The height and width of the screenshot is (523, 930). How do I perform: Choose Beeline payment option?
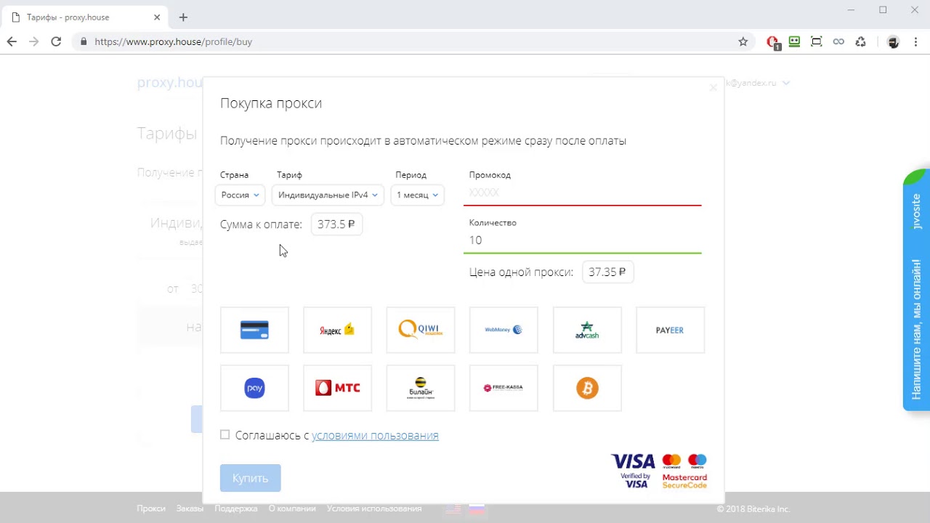tap(421, 388)
